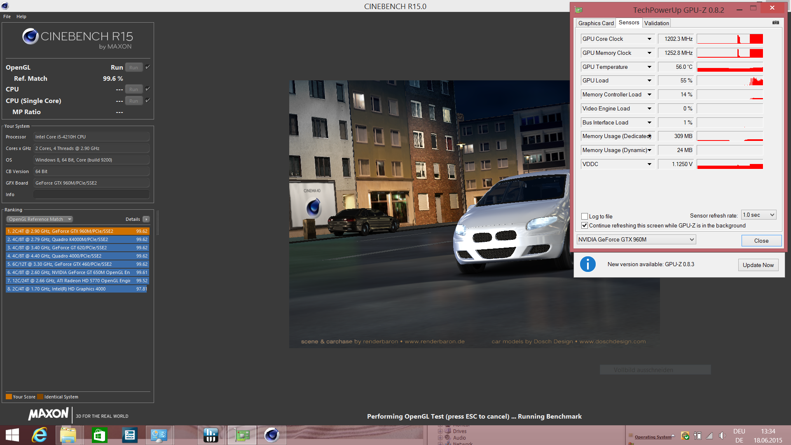
Task: Show hidden tray icons arrow
Action: [x=673, y=436]
